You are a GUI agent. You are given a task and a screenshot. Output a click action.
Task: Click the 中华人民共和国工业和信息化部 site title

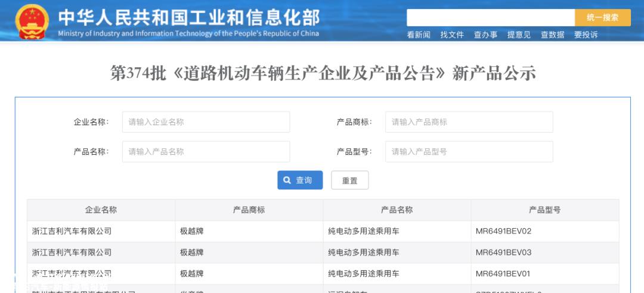click(188, 18)
